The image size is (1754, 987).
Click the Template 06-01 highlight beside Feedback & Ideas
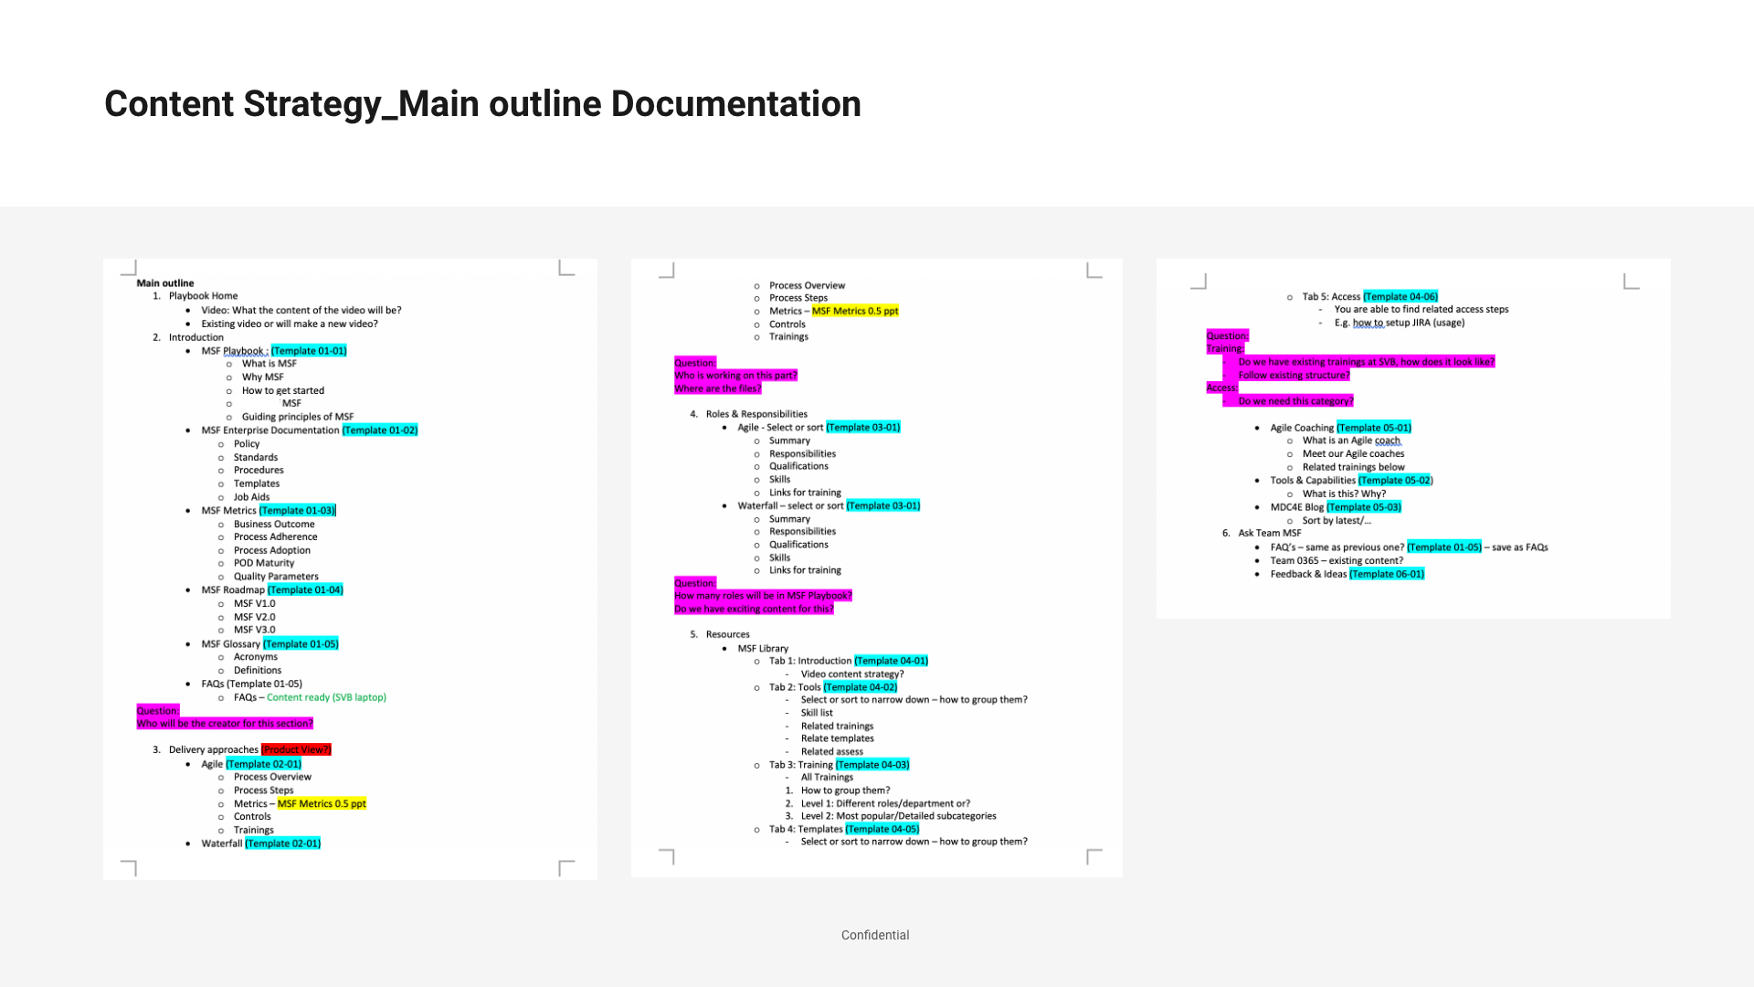(1387, 574)
